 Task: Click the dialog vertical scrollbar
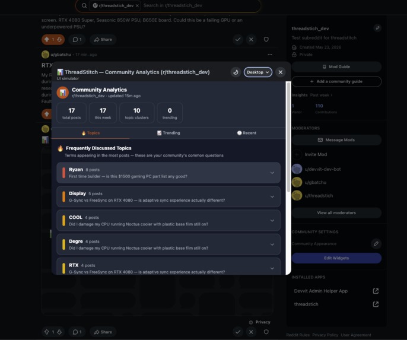coord(288,137)
